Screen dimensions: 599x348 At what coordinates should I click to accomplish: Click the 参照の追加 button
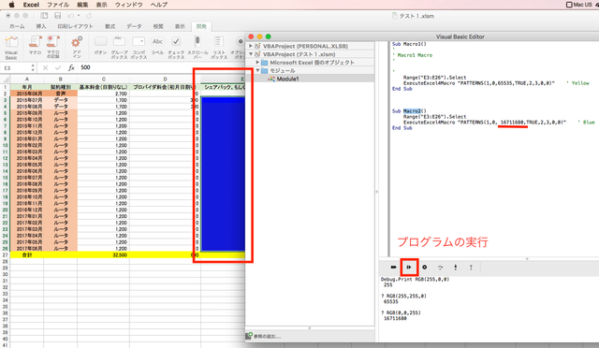264,336
